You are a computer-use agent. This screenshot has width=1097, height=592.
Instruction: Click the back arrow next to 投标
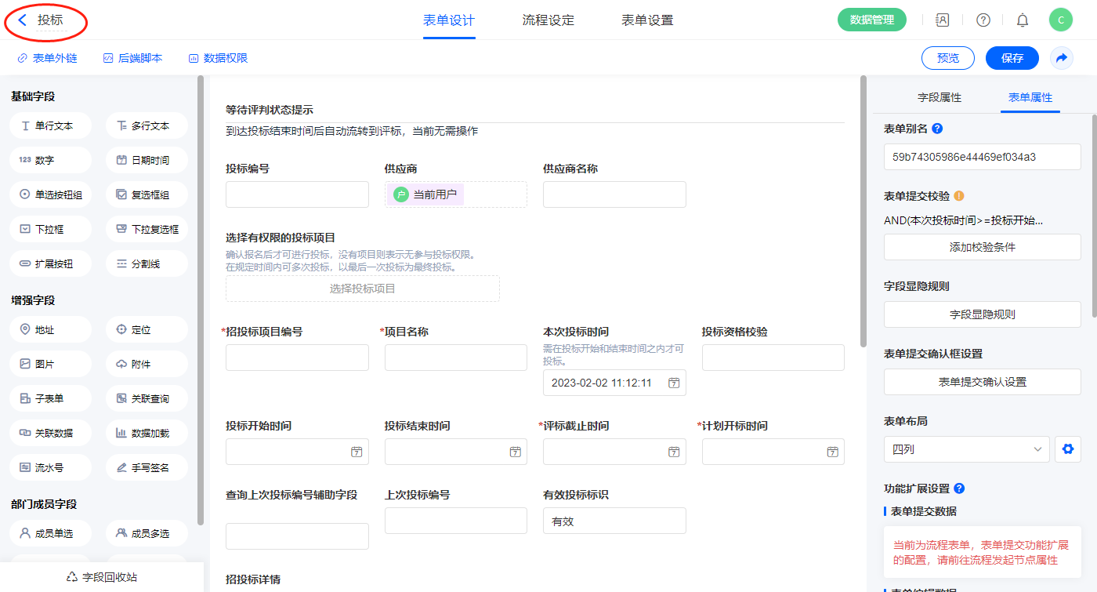click(23, 20)
